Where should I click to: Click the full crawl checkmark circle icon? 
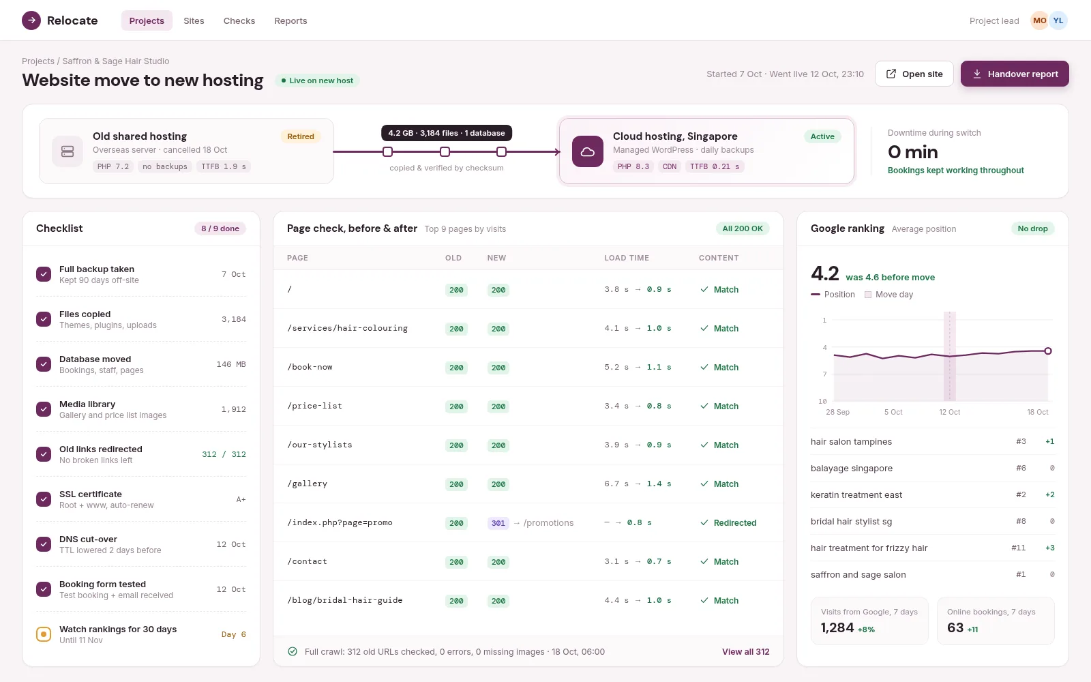(293, 651)
